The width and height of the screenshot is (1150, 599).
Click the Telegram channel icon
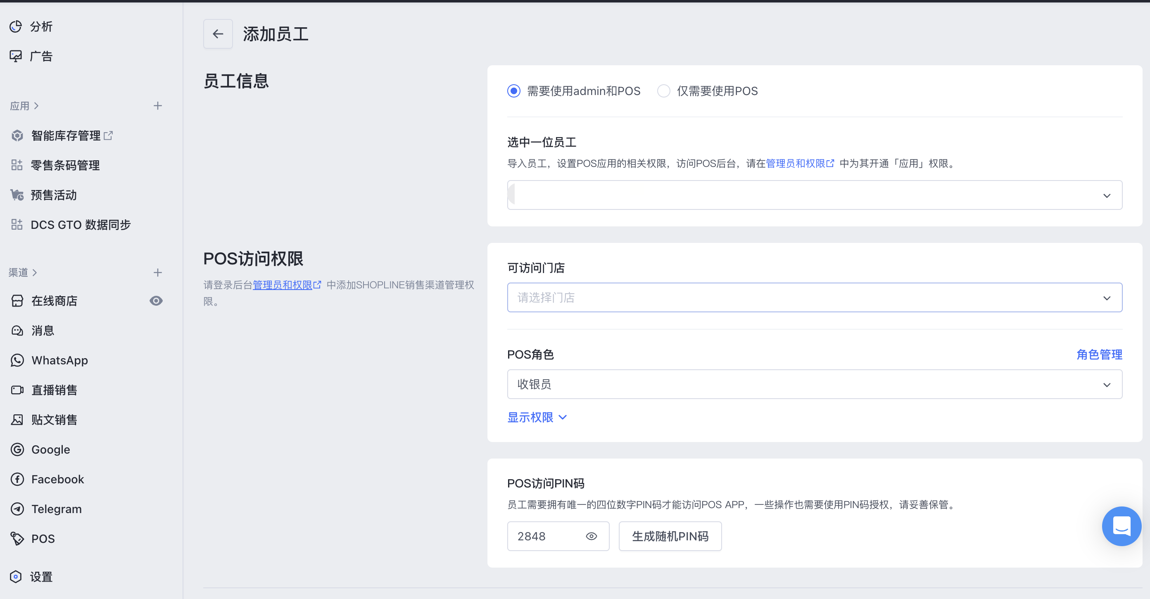coord(17,509)
